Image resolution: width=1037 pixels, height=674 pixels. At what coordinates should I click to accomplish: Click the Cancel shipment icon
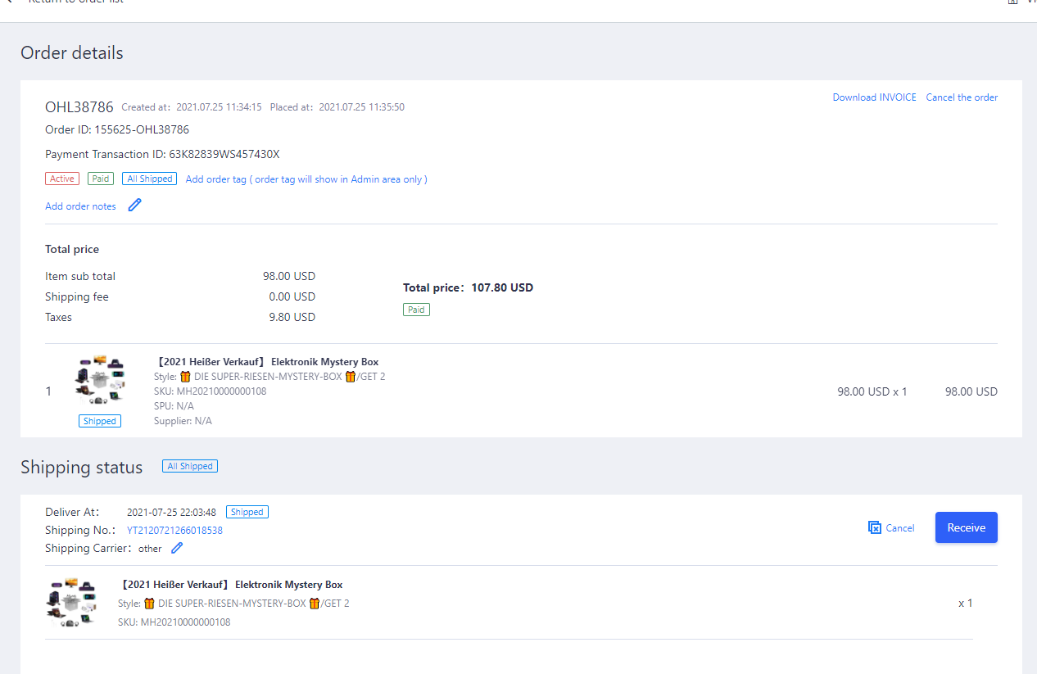[x=874, y=527]
